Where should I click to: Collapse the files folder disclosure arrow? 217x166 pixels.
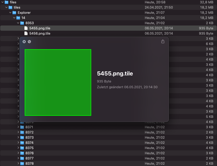click(2, 2)
